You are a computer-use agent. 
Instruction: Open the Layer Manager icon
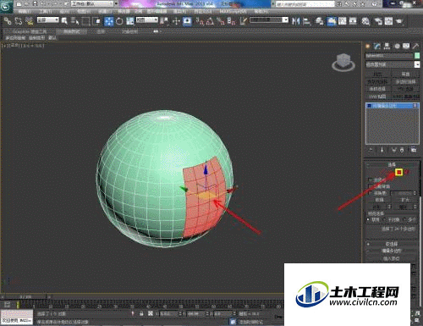pos(320,21)
